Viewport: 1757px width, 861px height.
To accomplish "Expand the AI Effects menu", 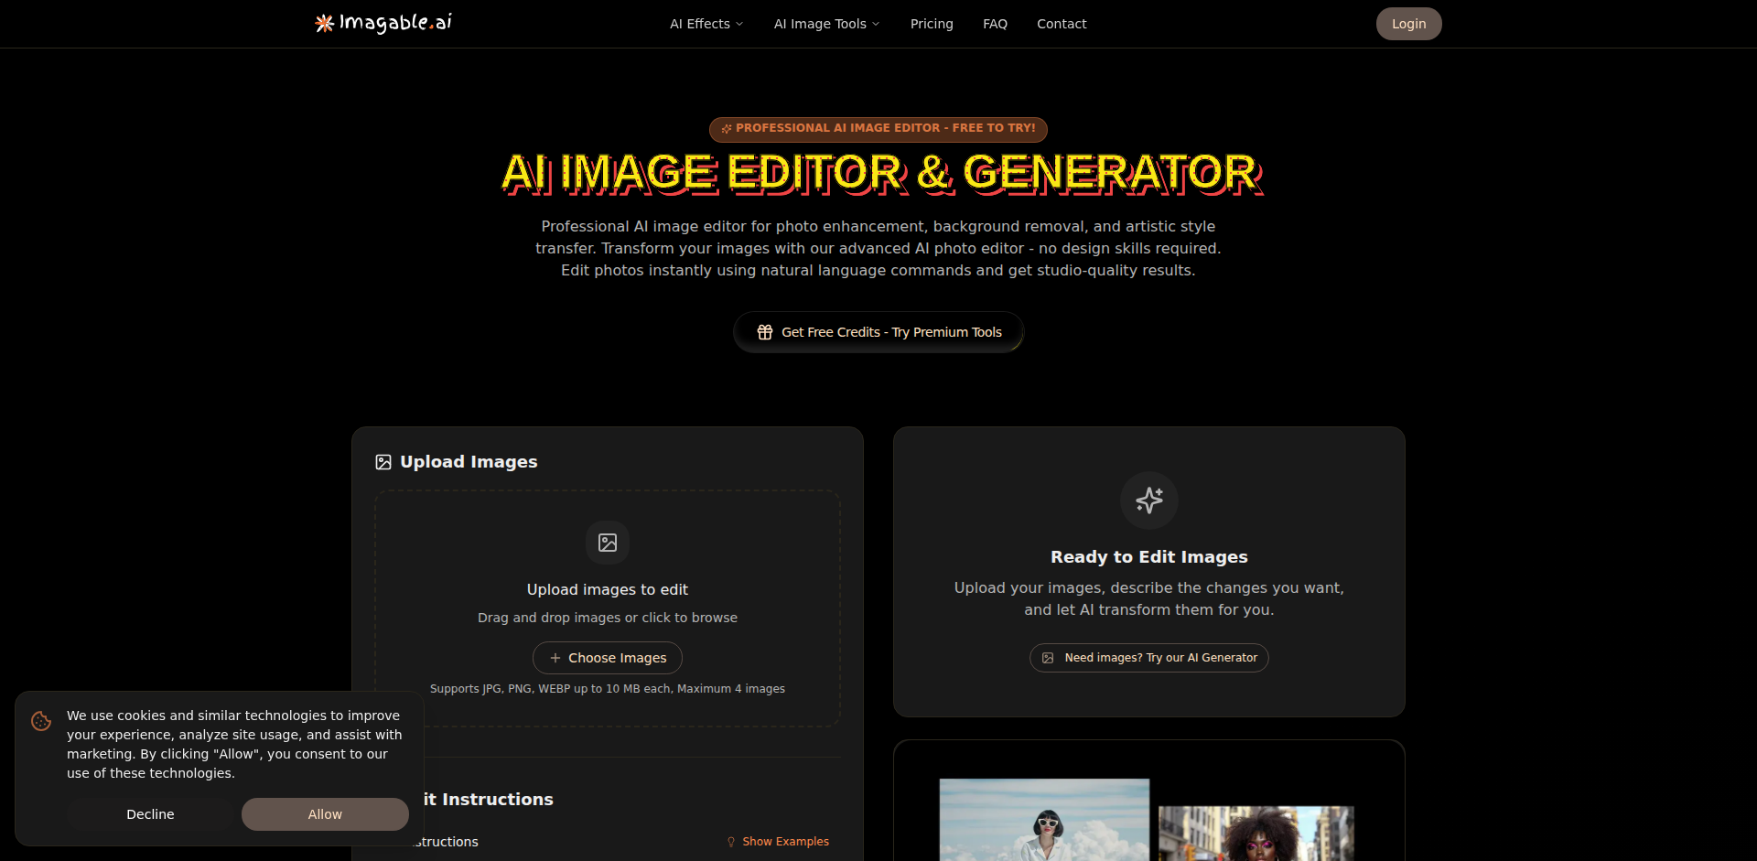I will (x=706, y=24).
